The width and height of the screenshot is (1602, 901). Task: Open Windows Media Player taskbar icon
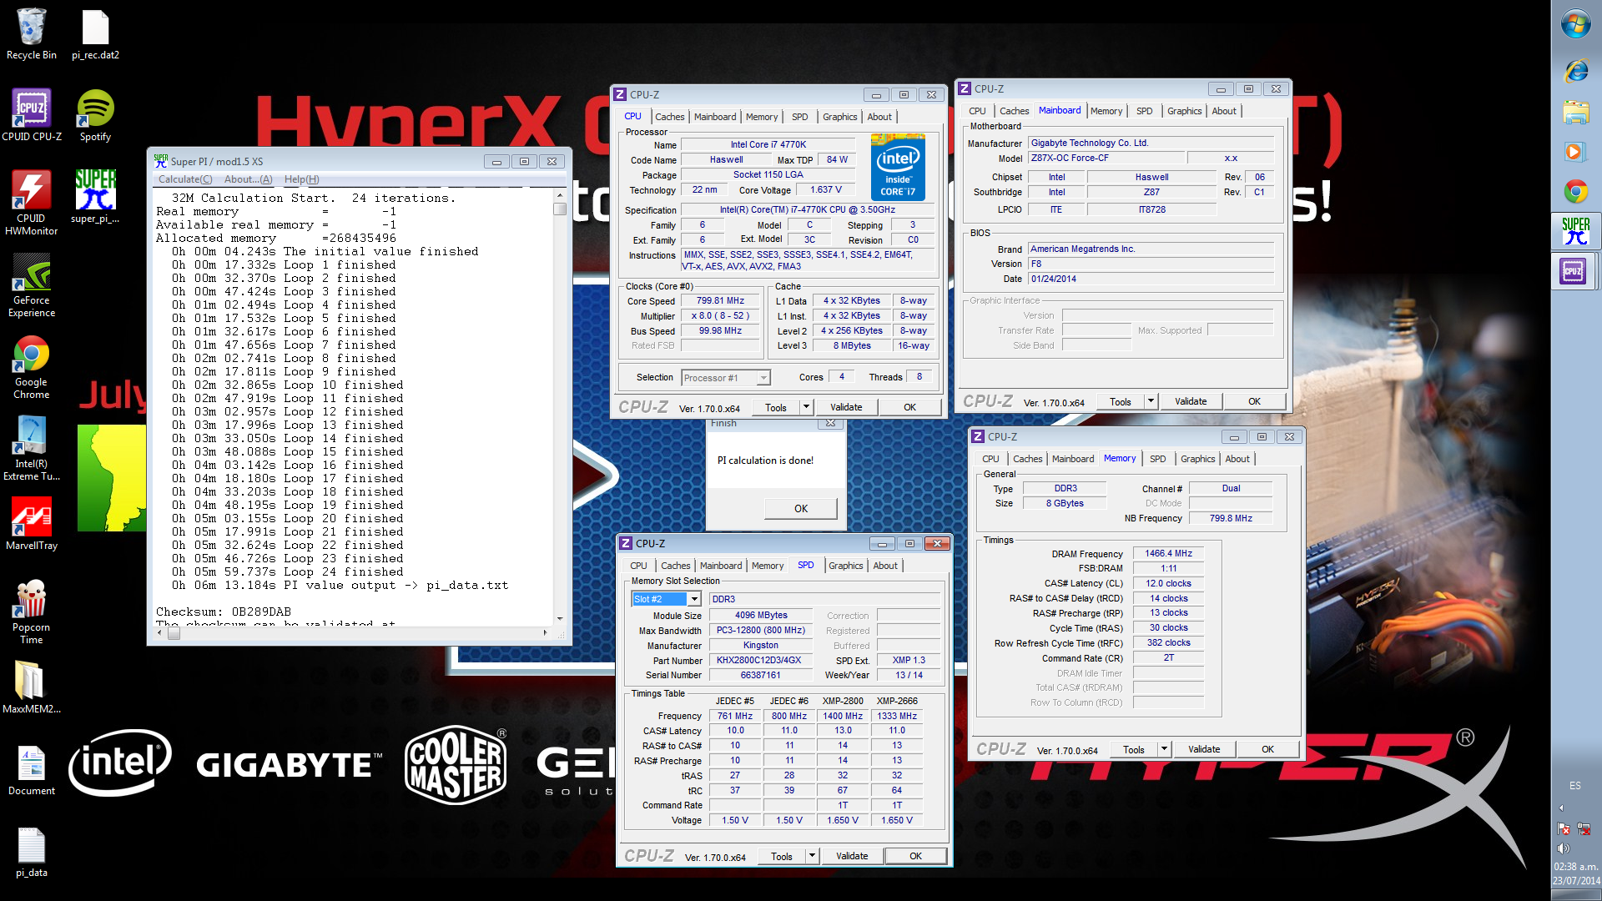(x=1575, y=152)
